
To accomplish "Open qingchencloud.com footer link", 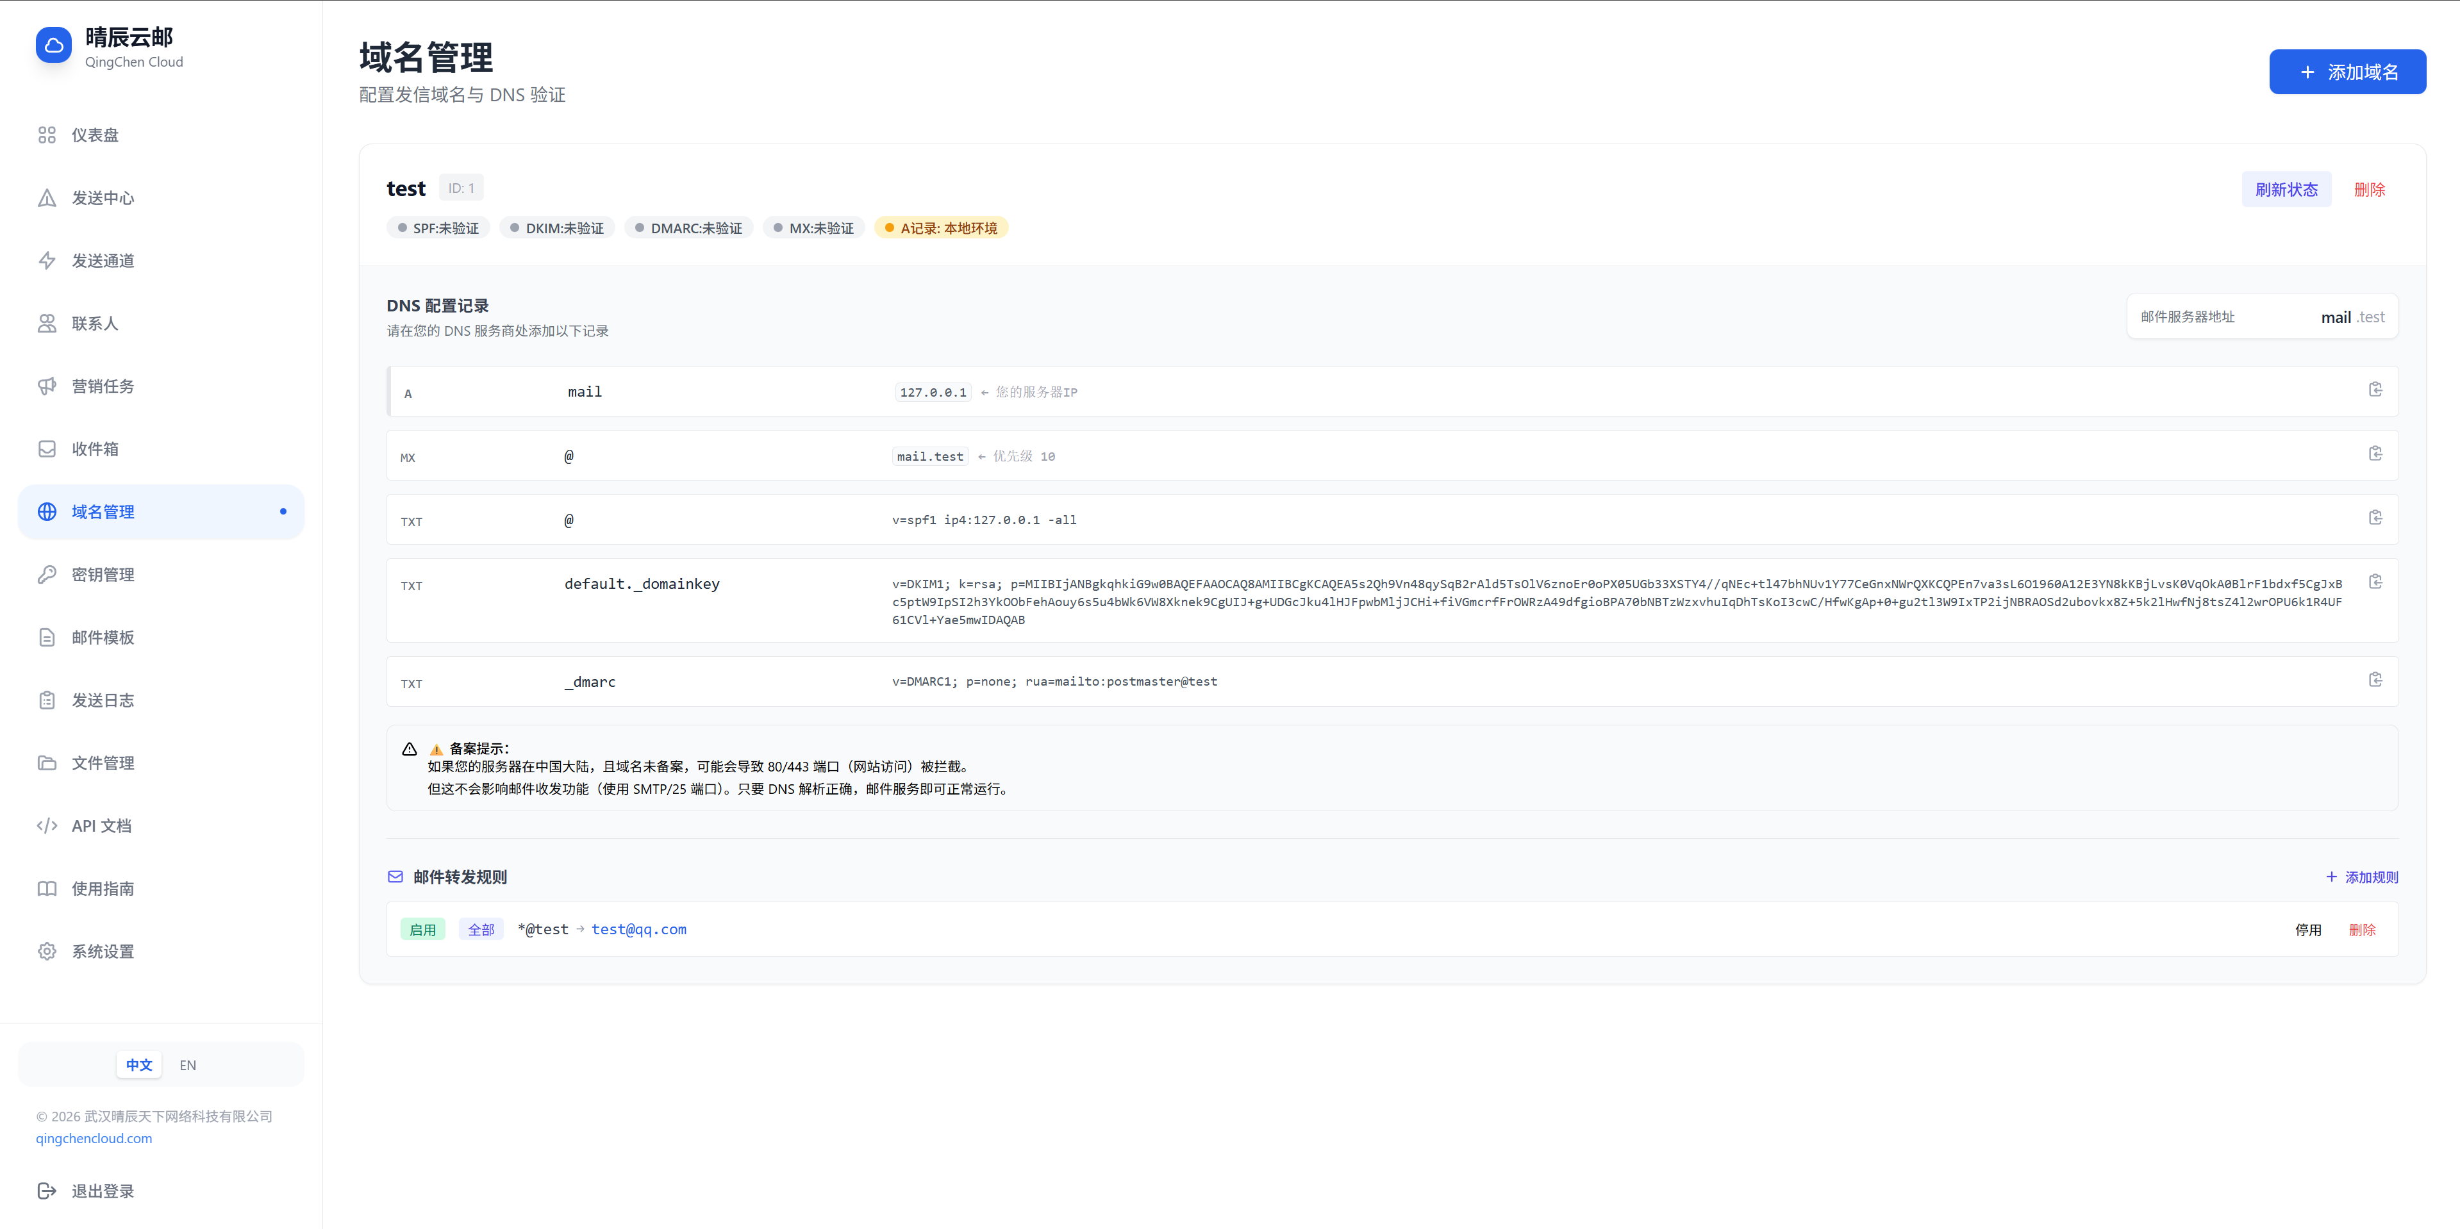I will tap(94, 1138).
